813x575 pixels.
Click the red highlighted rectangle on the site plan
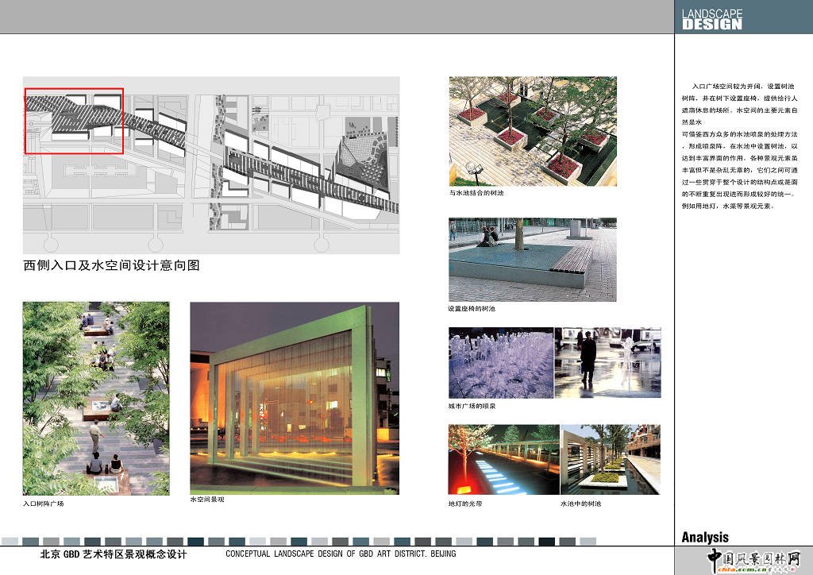point(75,121)
